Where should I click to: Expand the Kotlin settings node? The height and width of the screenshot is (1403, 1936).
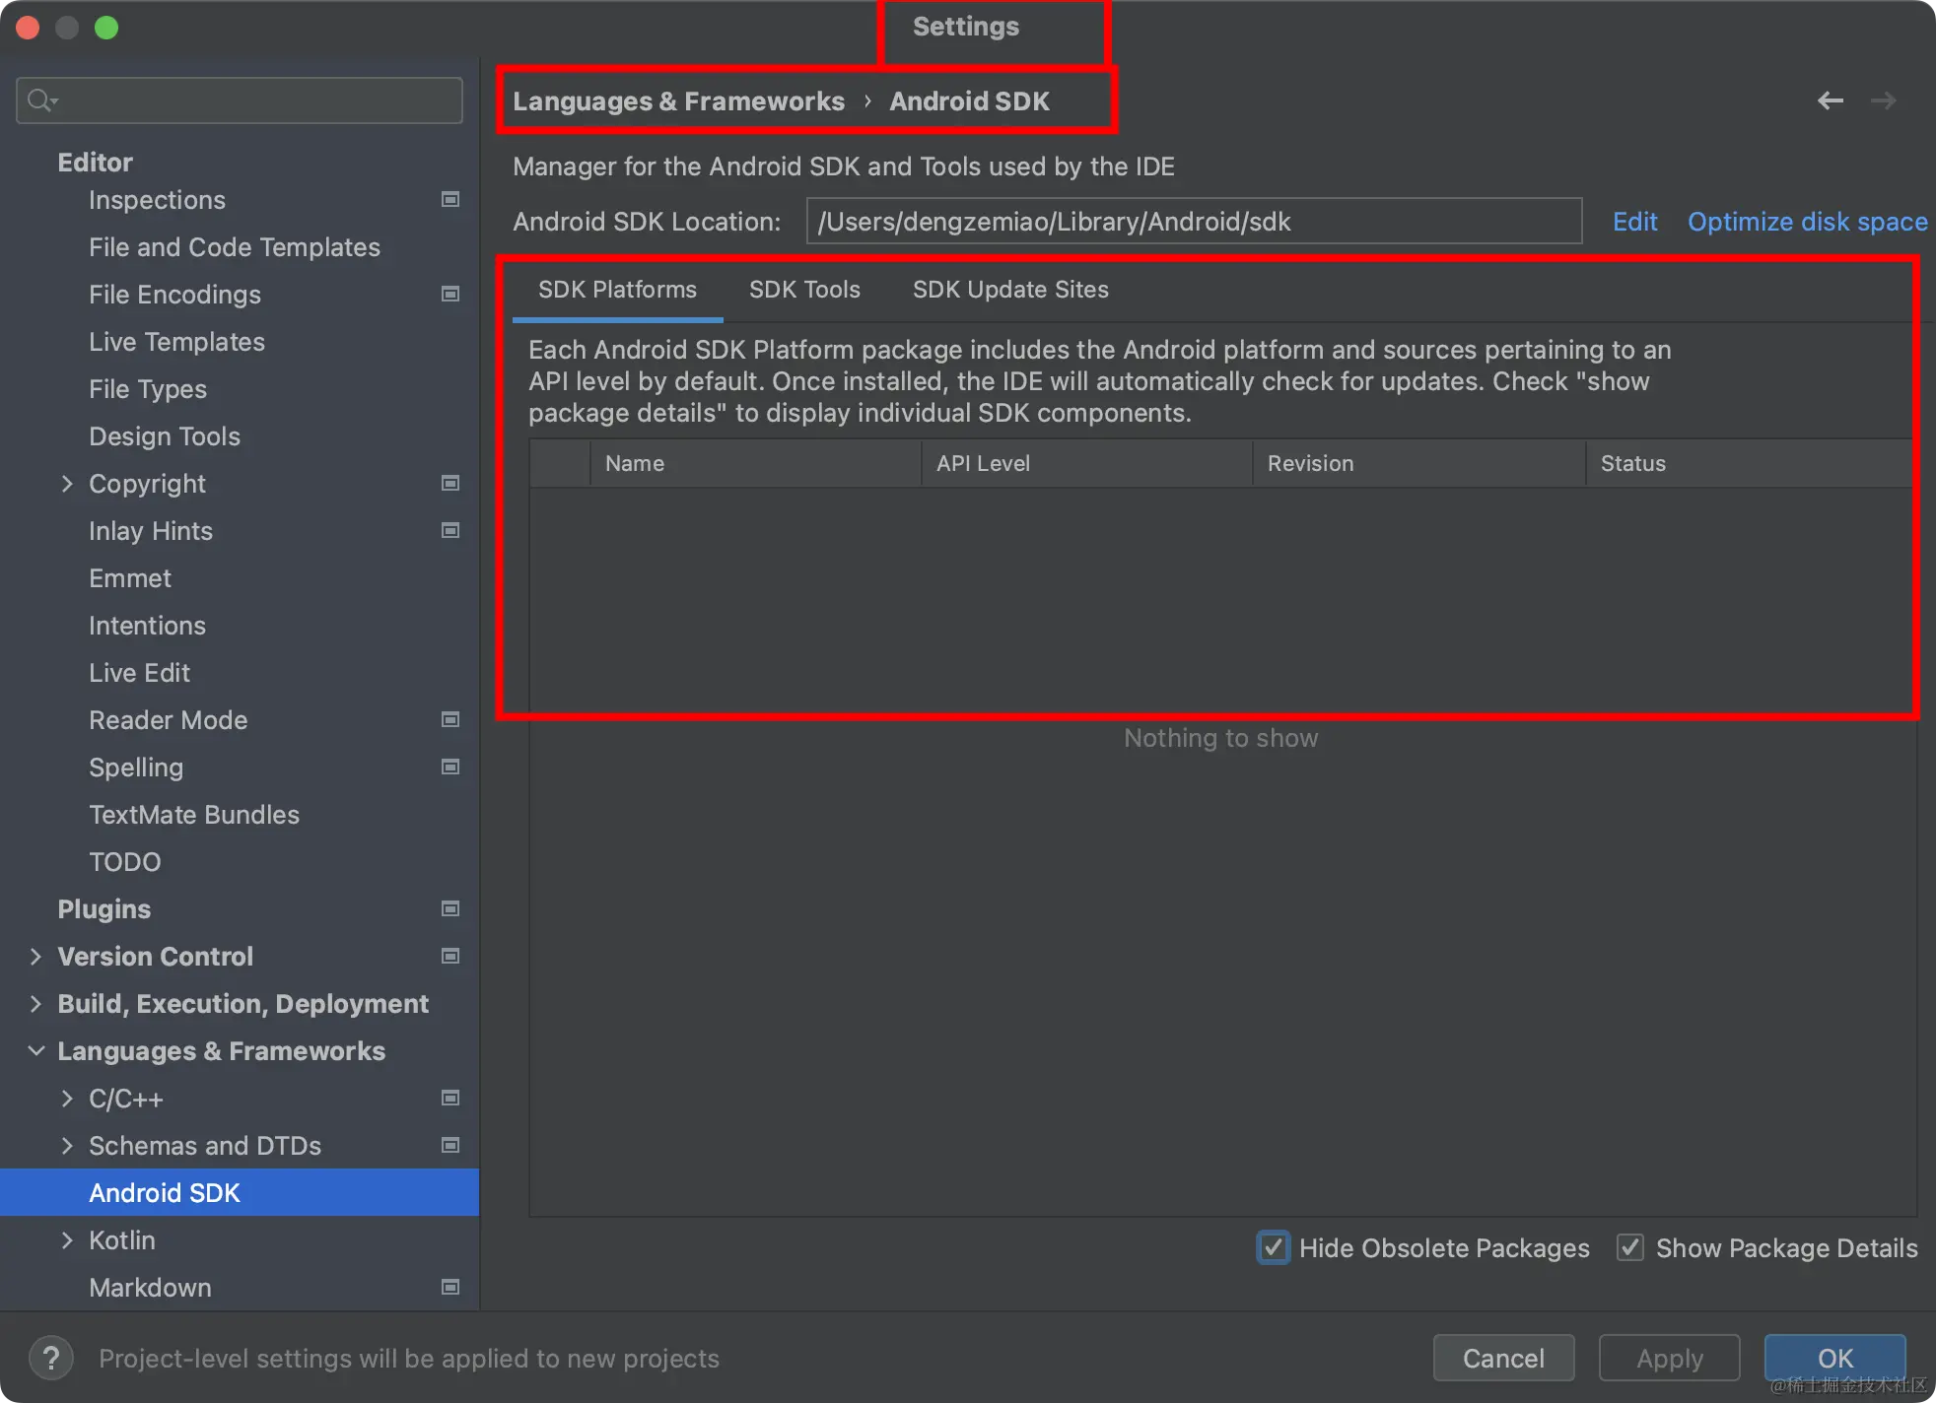pos(67,1240)
